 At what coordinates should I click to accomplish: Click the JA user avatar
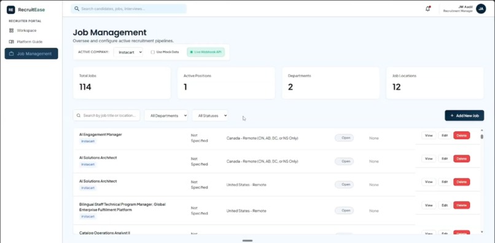(x=481, y=9)
